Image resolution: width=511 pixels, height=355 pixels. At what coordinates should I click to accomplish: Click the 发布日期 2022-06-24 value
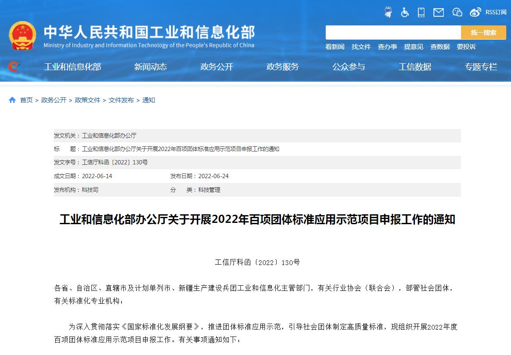point(213,176)
